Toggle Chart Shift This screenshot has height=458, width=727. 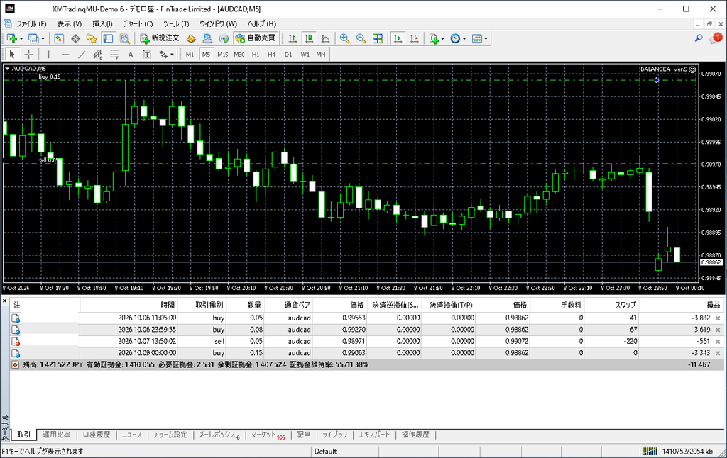pyautogui.click(x=415, y=38)
